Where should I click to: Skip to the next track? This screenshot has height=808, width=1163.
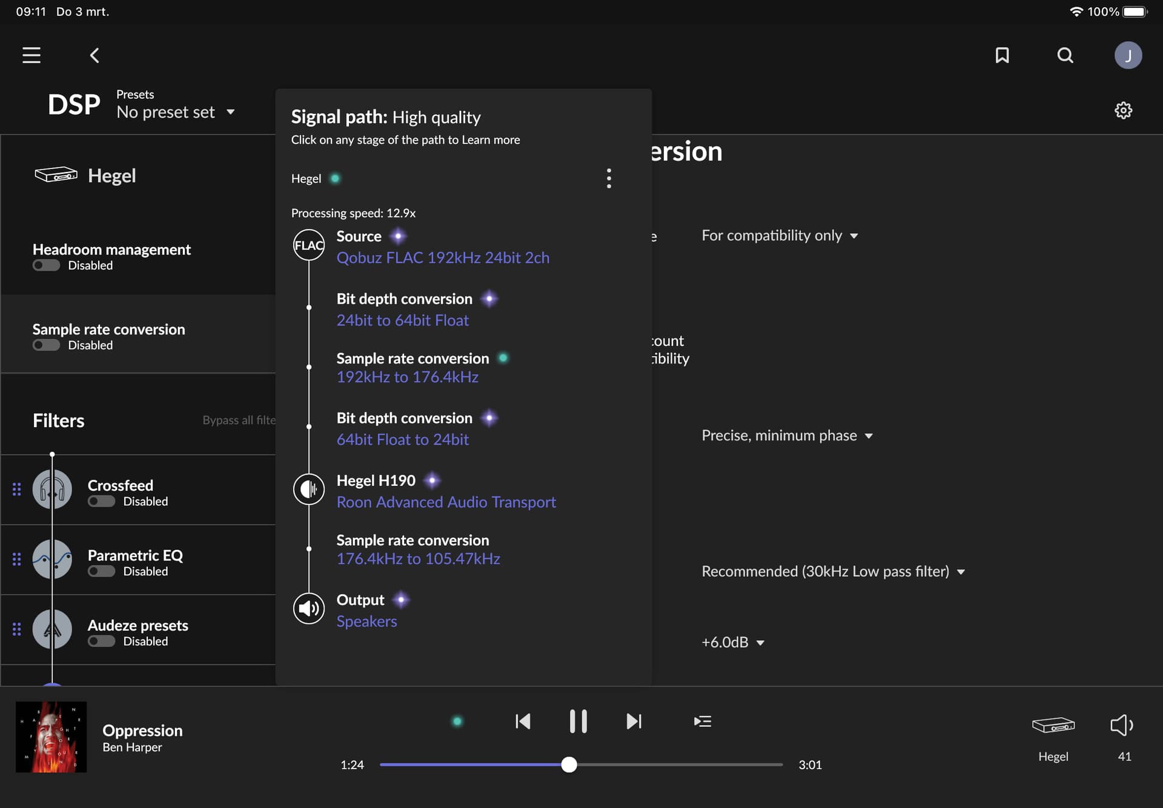click(x=634, y=721)
